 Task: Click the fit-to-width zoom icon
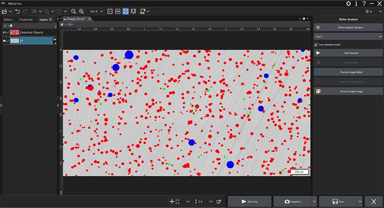117,11
